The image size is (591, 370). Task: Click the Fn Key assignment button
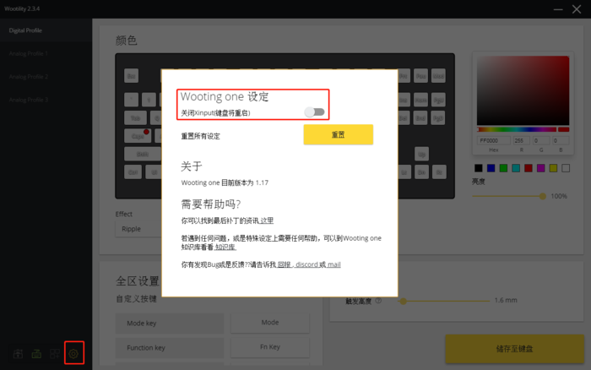270,347
